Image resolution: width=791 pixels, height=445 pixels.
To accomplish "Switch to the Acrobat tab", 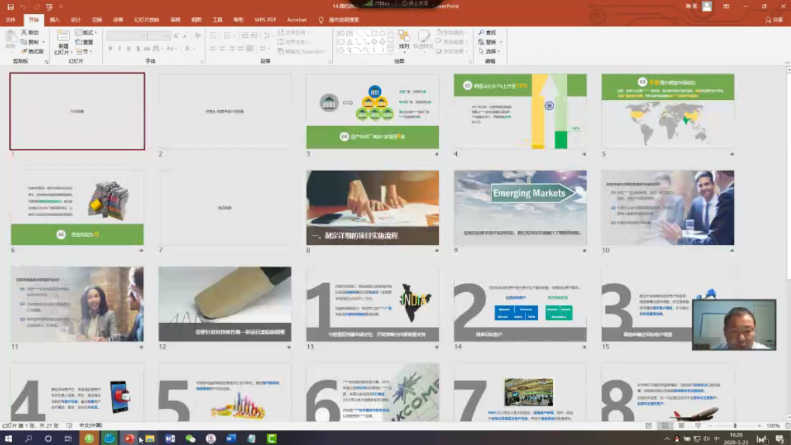I will pos(297,19).
